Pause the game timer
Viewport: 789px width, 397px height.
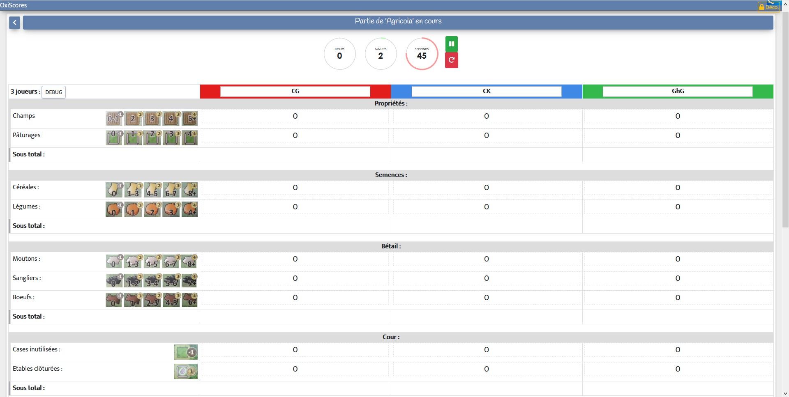tap(452, 44)
